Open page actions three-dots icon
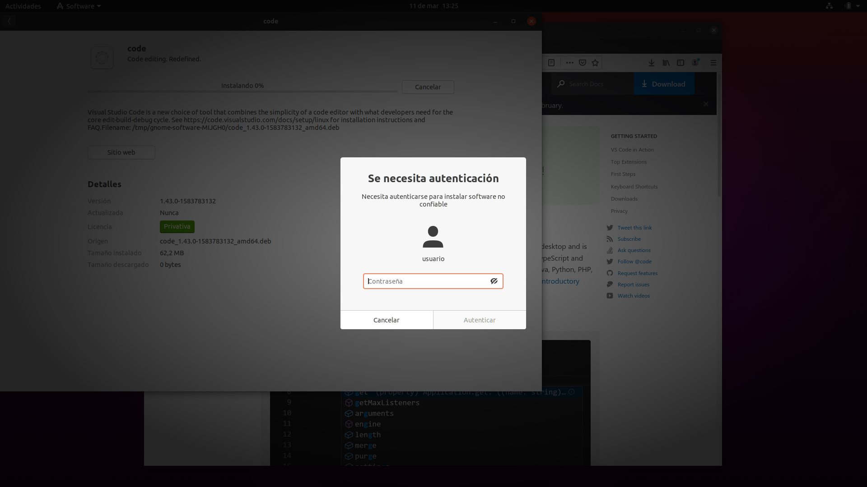867x487 pixels. tap(570, 63)
